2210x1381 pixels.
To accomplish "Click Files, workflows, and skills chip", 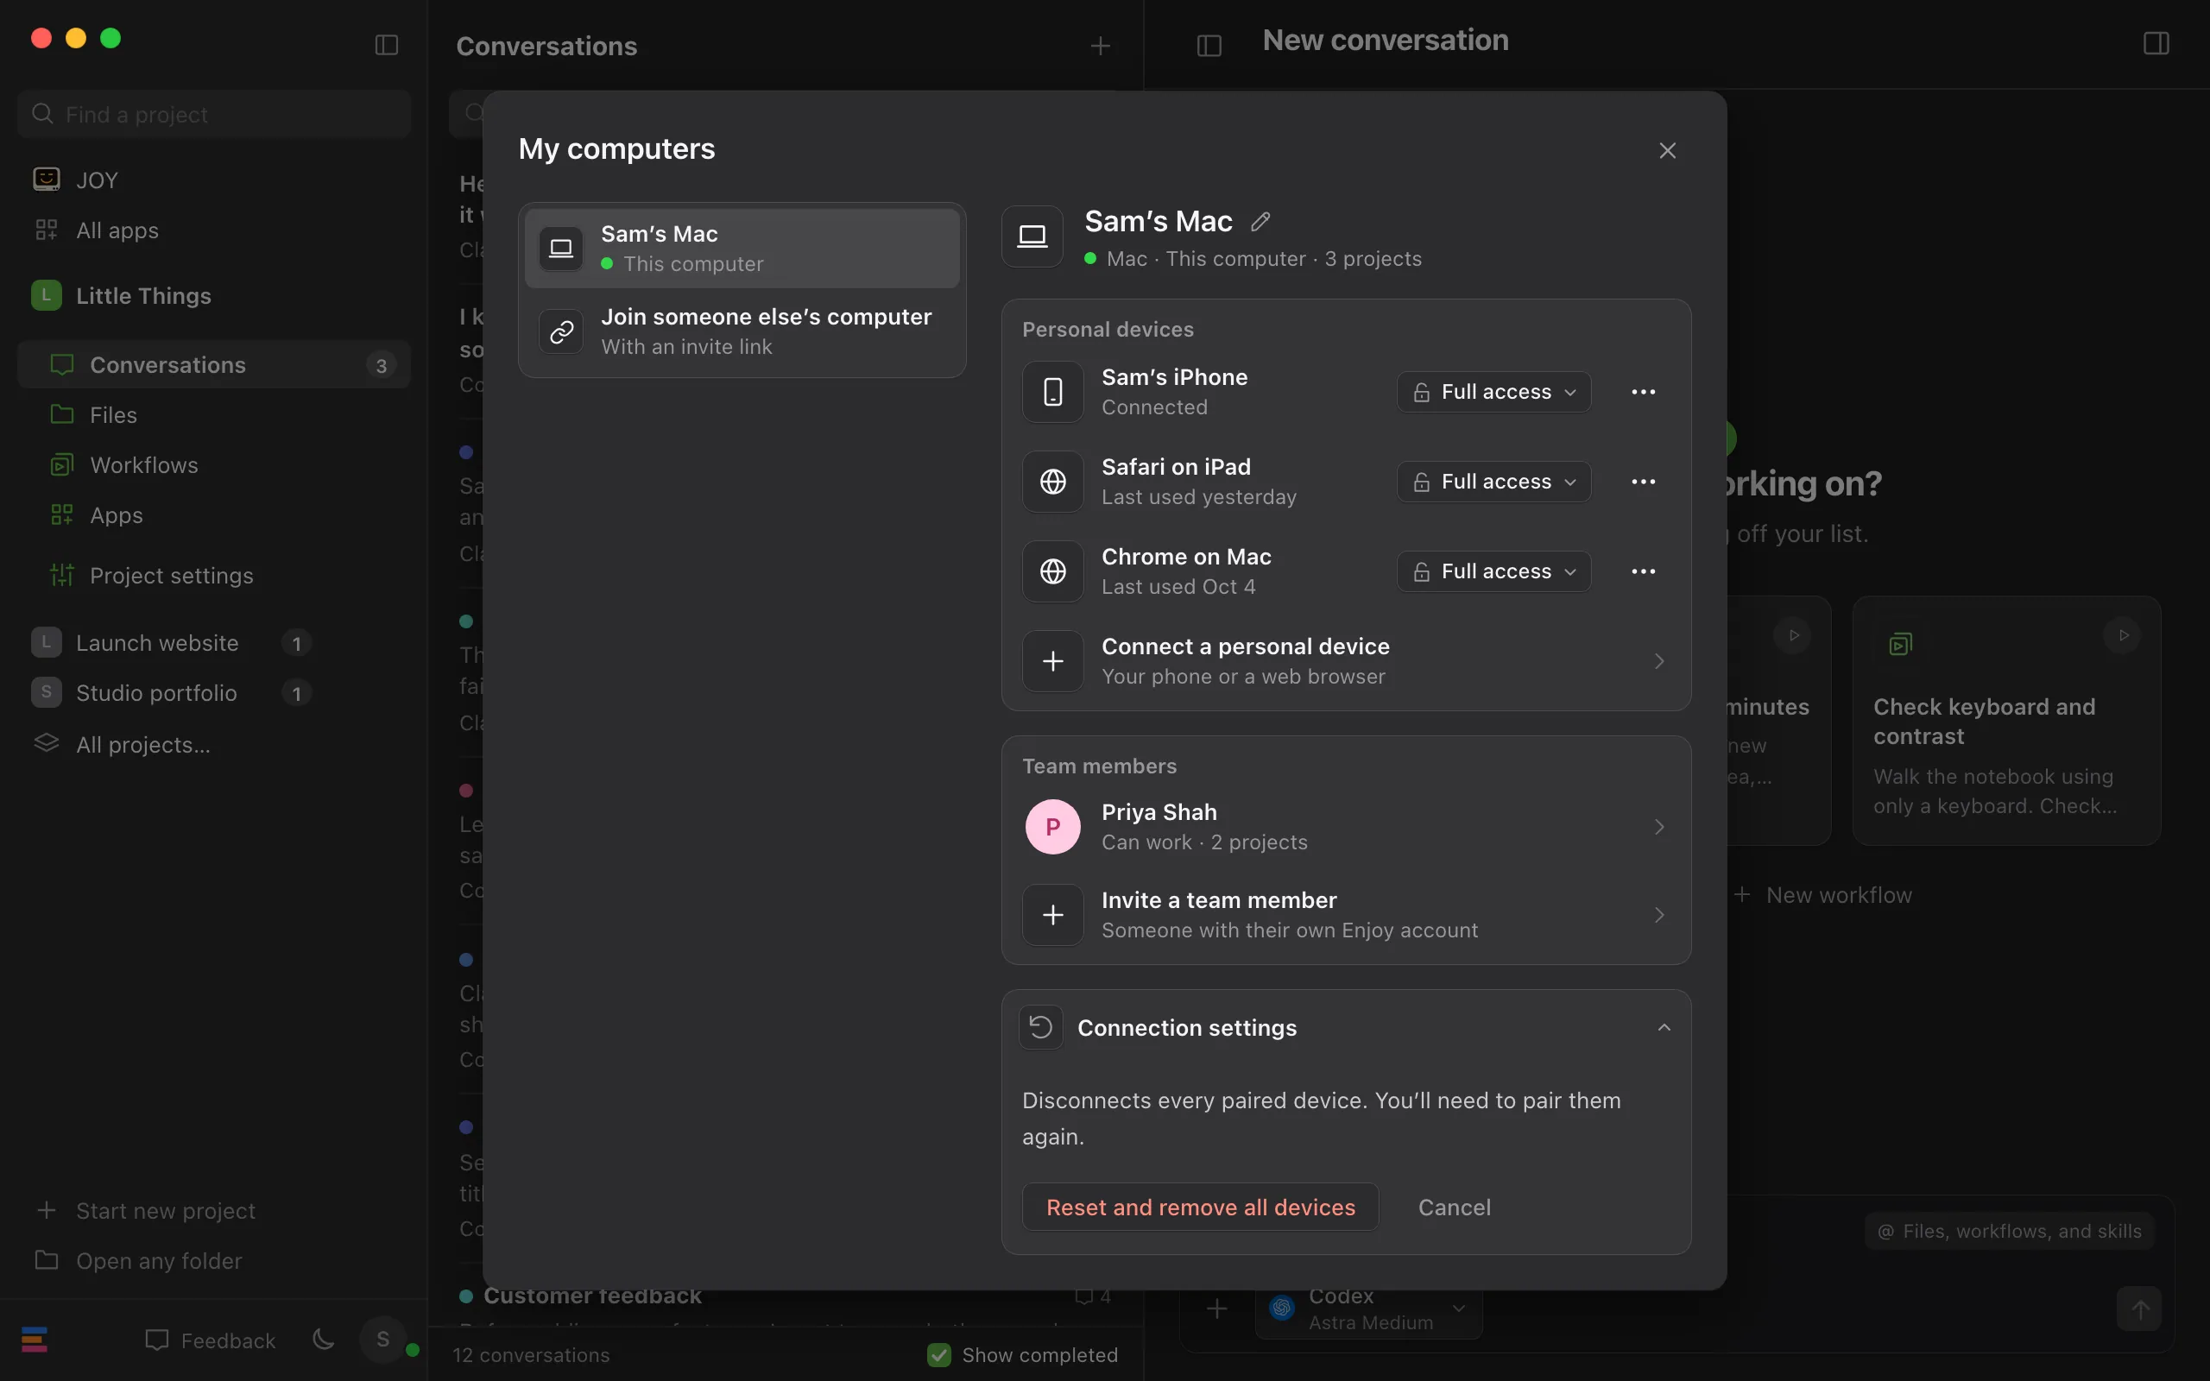I will tap(2009, 1231).
